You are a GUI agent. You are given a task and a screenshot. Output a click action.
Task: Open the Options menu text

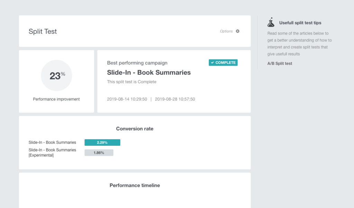tap(226, 31)
